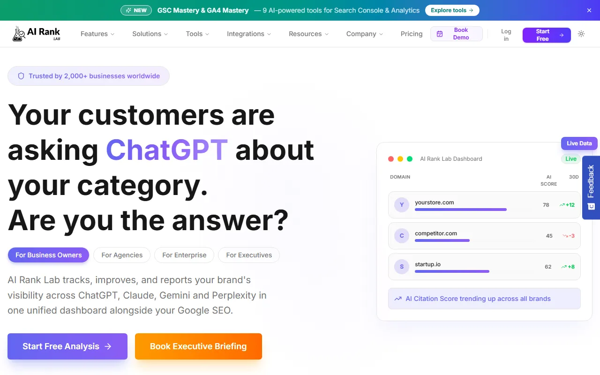Click the yourstore.com score progress bar
This screenshot has height=375, width=600.
click(461, 210)
